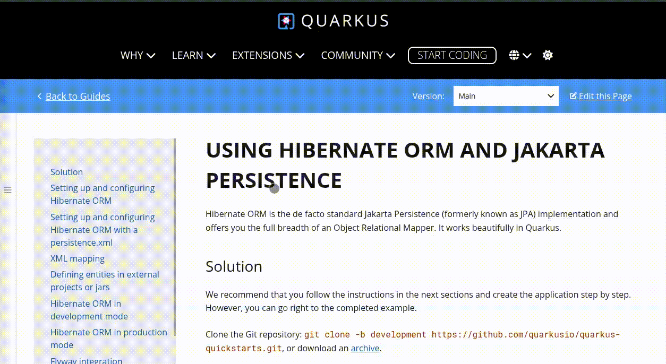Click the edit pencil icon beside Edit this Page
The image size is (666, 364).
pyautogui.click(x=573, y=96)
